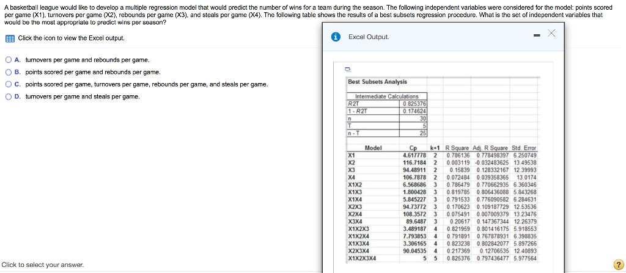Screen dimensions: 626x273
Task: Select answer C all four variables
Action: coord(9,85)
